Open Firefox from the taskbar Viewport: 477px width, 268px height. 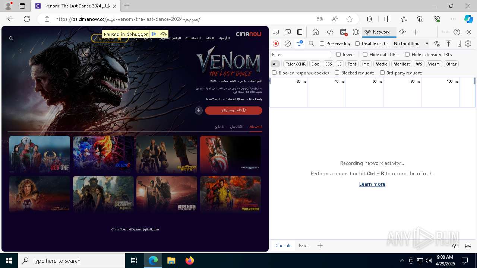click(x=190, y=261)
